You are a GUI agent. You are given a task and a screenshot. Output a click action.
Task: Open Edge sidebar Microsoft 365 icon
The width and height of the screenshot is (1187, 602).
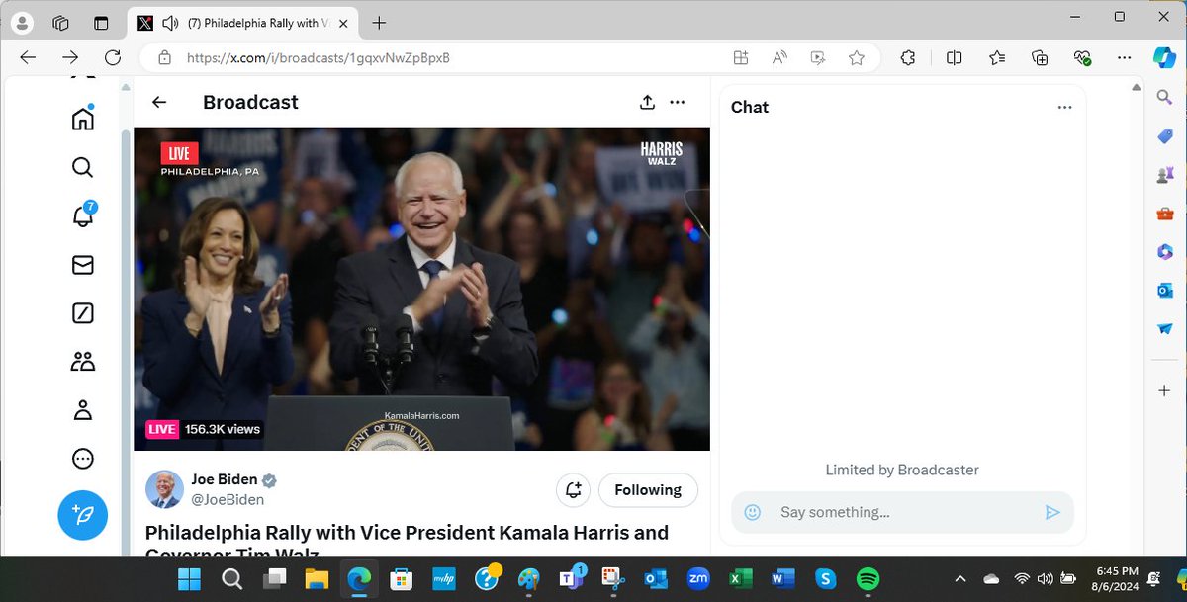(x=1164, y=251)
